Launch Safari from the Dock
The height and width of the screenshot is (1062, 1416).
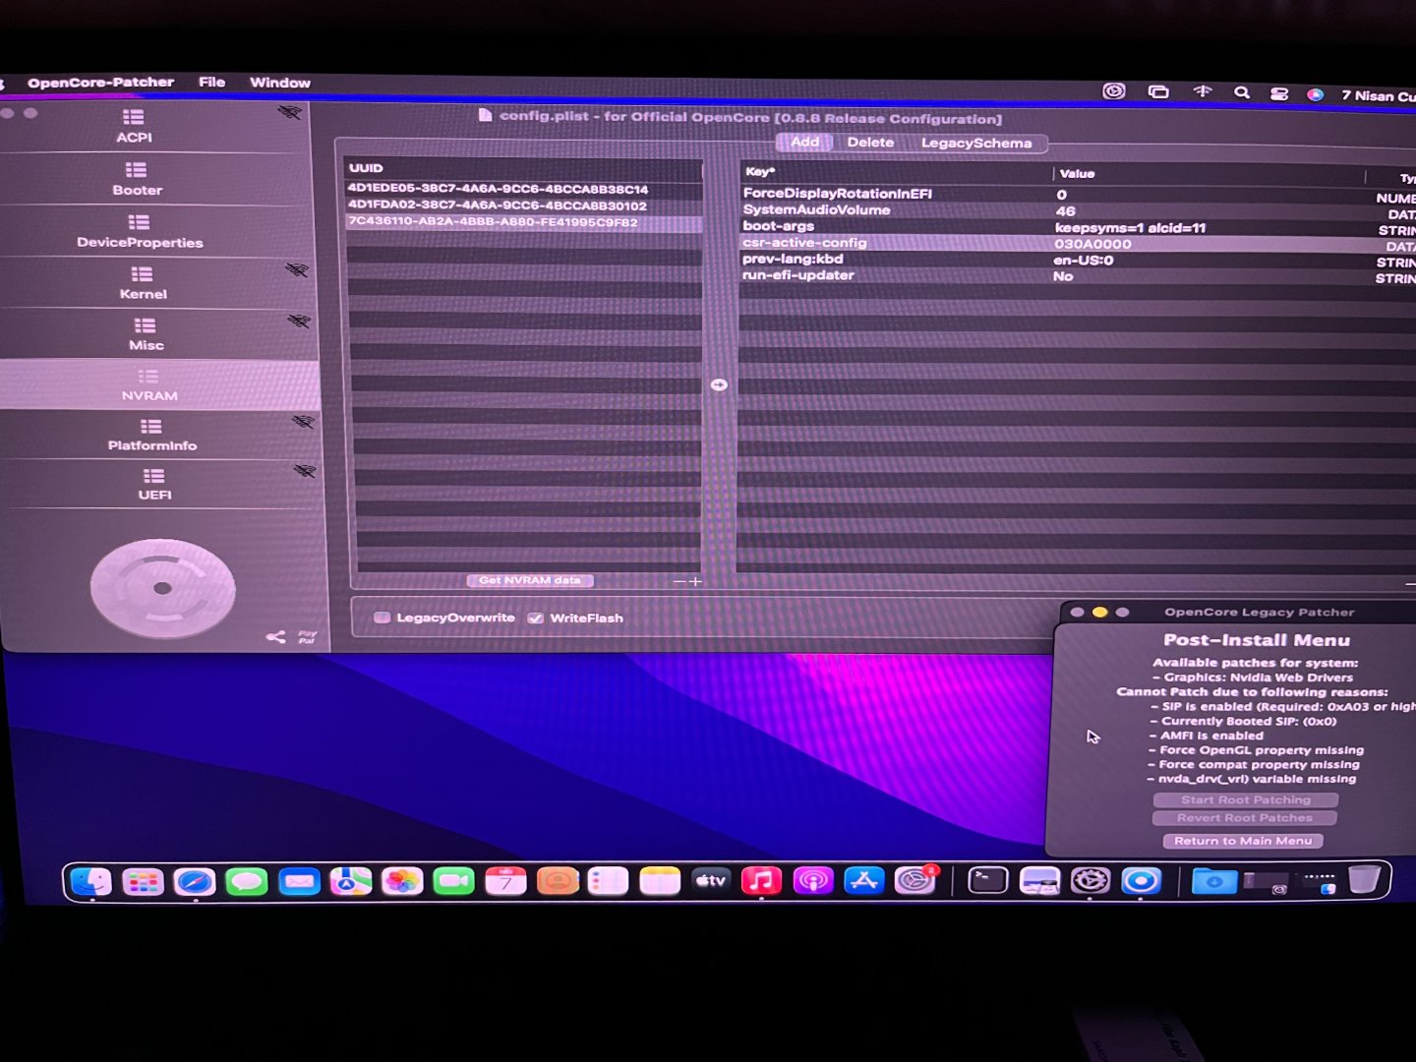tap(195, 882)
